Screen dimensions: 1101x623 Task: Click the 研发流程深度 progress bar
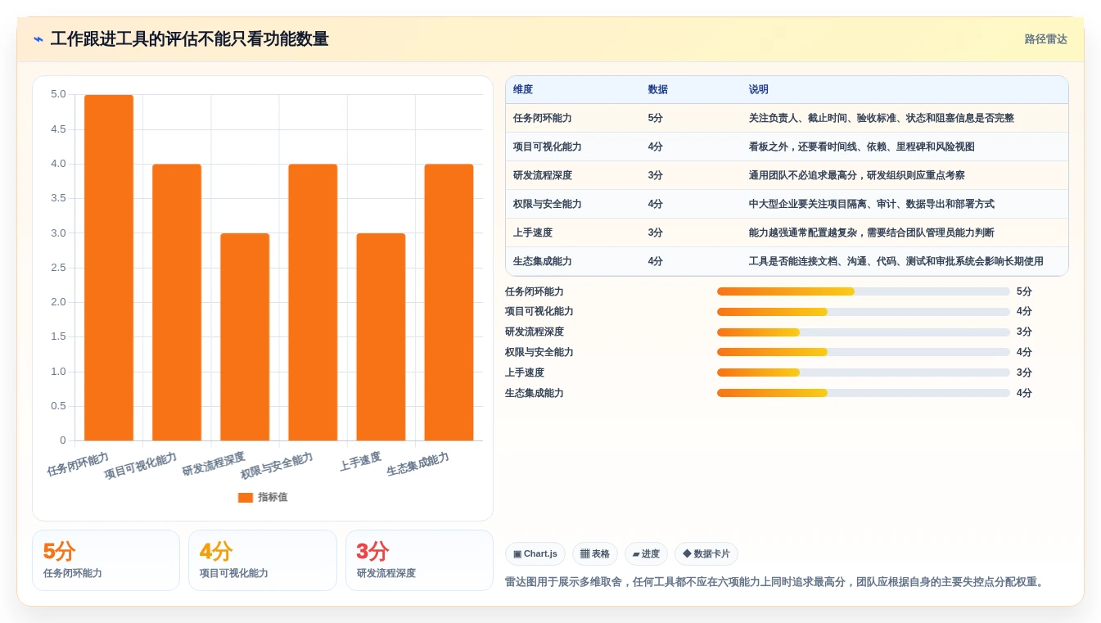click(863, 332)
